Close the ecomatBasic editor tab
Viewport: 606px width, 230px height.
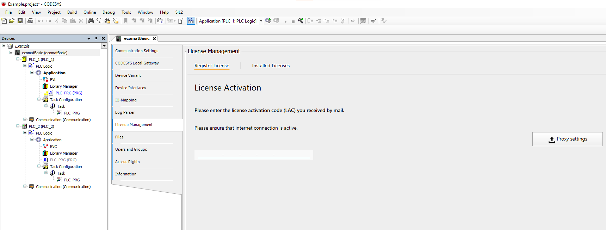154,39
